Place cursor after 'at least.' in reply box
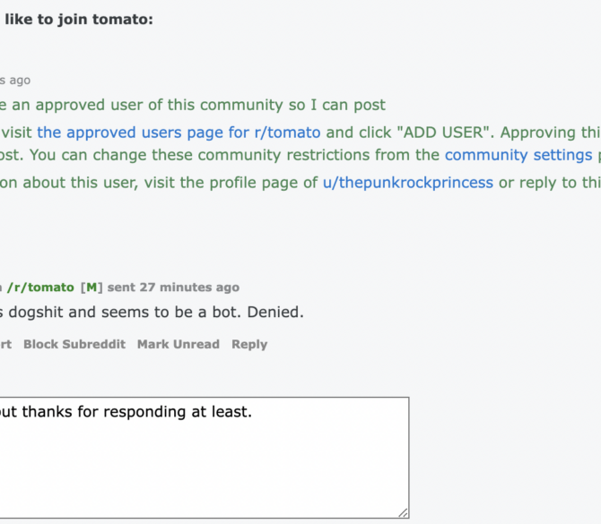This screenshot has width=601, height=524. [x=253, y=412]
